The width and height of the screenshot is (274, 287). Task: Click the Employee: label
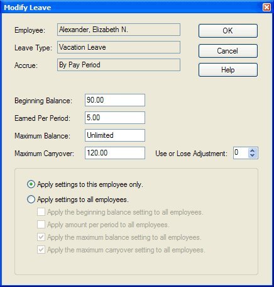point(30,30)
